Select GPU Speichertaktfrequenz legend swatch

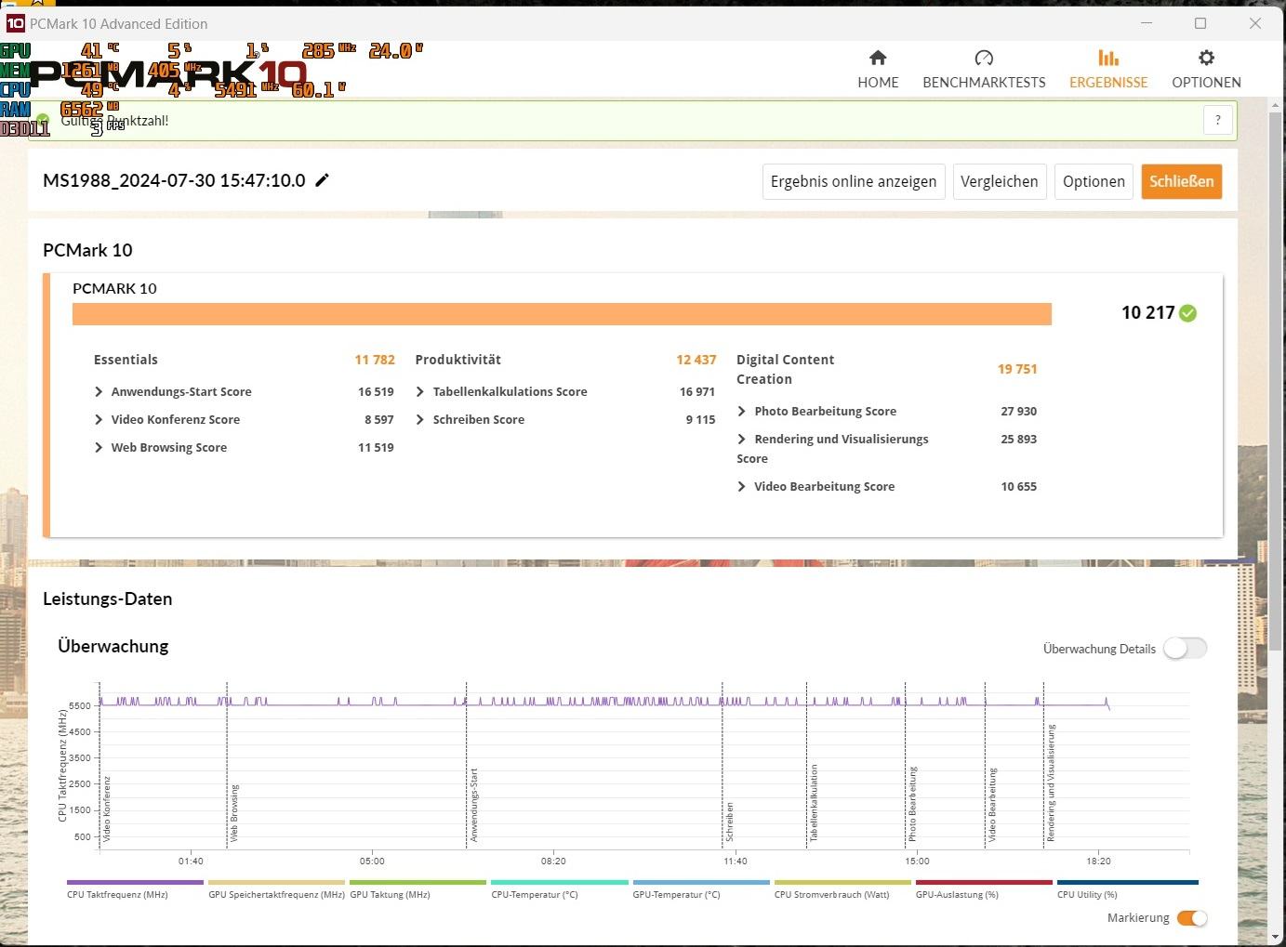[x=276, y=883]
